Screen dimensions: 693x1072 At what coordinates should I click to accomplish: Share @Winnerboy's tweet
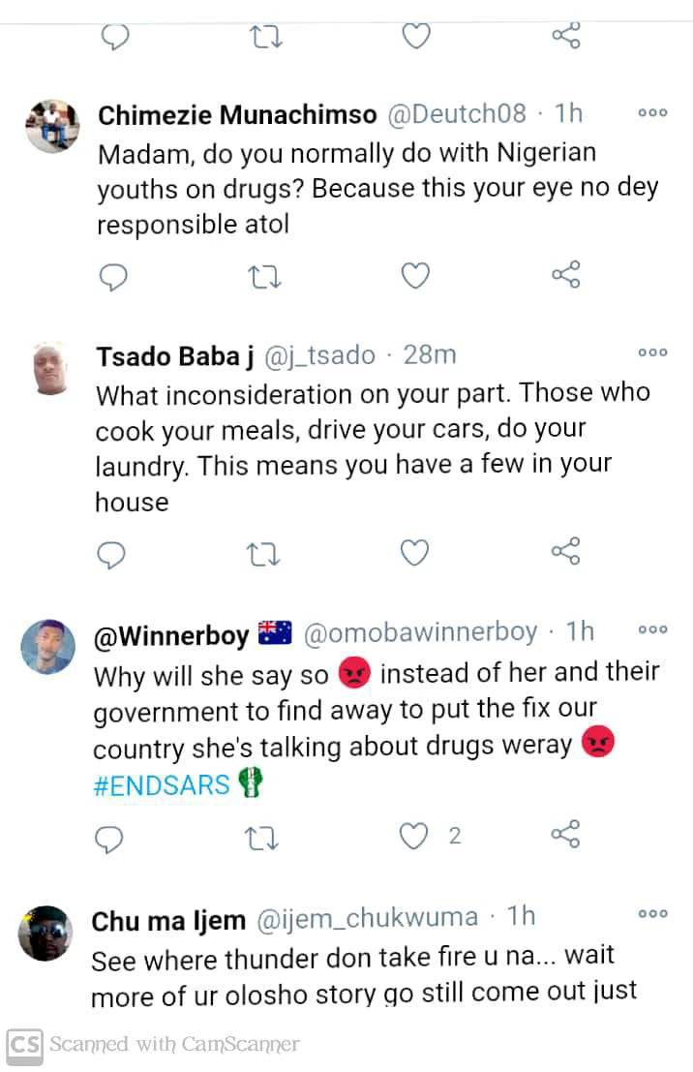(x=565, y=835)
